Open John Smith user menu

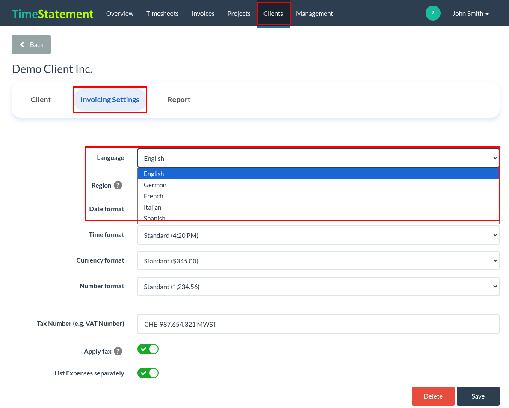471,14
